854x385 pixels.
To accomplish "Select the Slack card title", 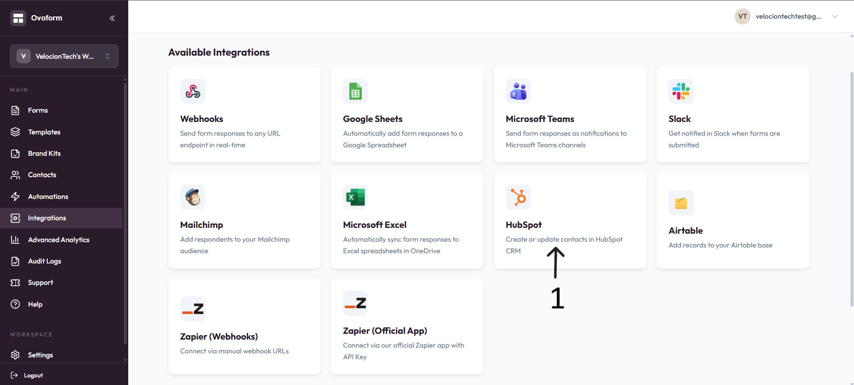I will click(679, 119).
